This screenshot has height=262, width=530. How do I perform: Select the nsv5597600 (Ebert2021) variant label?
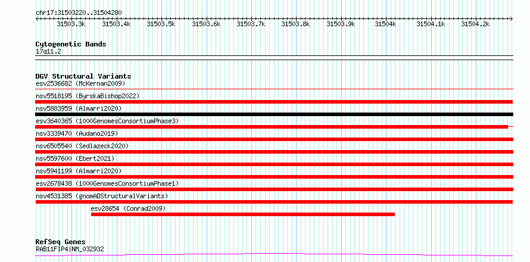click(75, 158)
